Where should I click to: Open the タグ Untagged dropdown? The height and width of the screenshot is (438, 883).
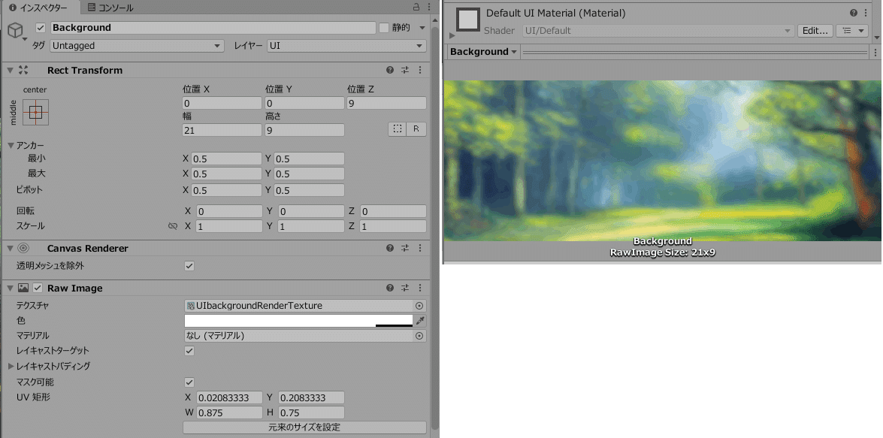pos(137,46)
